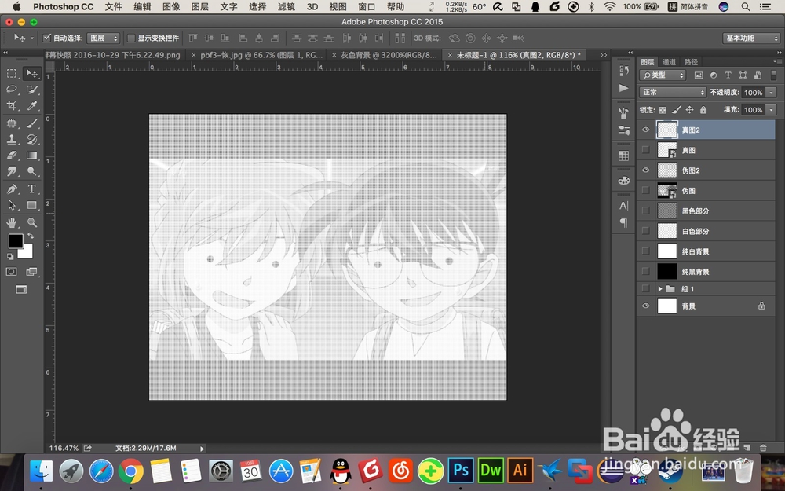Select the Spot Healing Brush tool
785x491 pixels.
[x=12, y=123]
